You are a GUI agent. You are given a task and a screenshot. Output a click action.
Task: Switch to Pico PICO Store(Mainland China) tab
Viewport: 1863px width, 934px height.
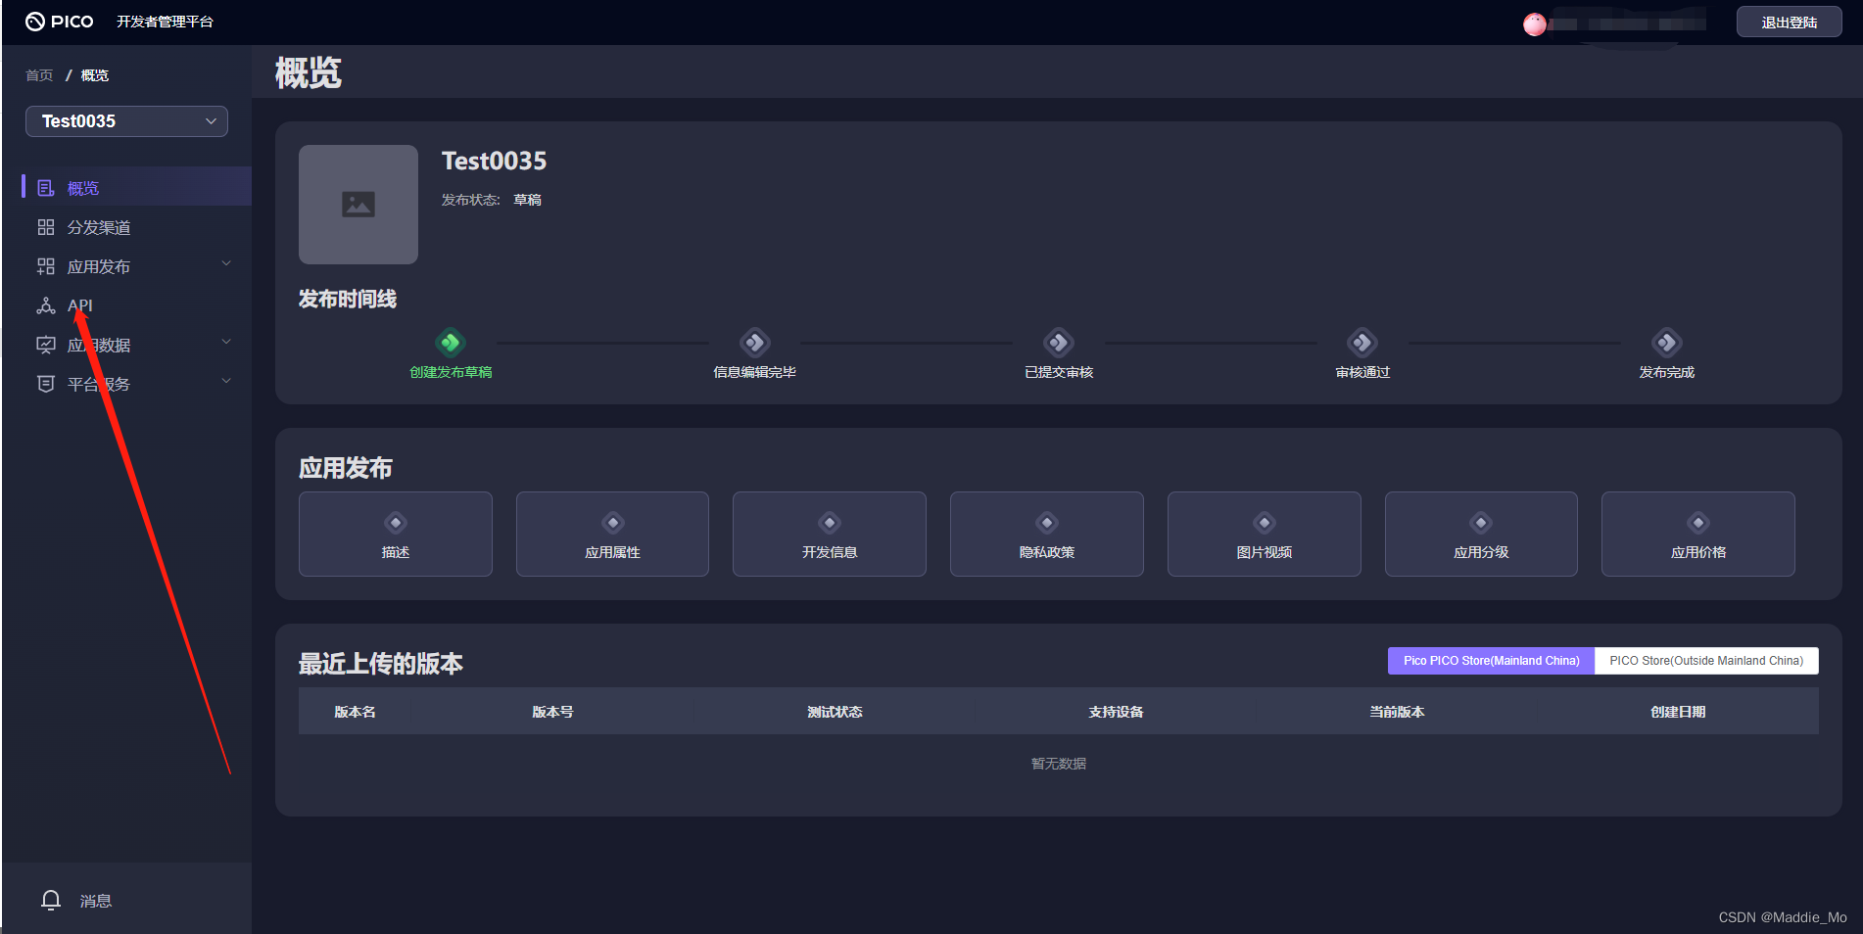click(x=1491, y=661)
